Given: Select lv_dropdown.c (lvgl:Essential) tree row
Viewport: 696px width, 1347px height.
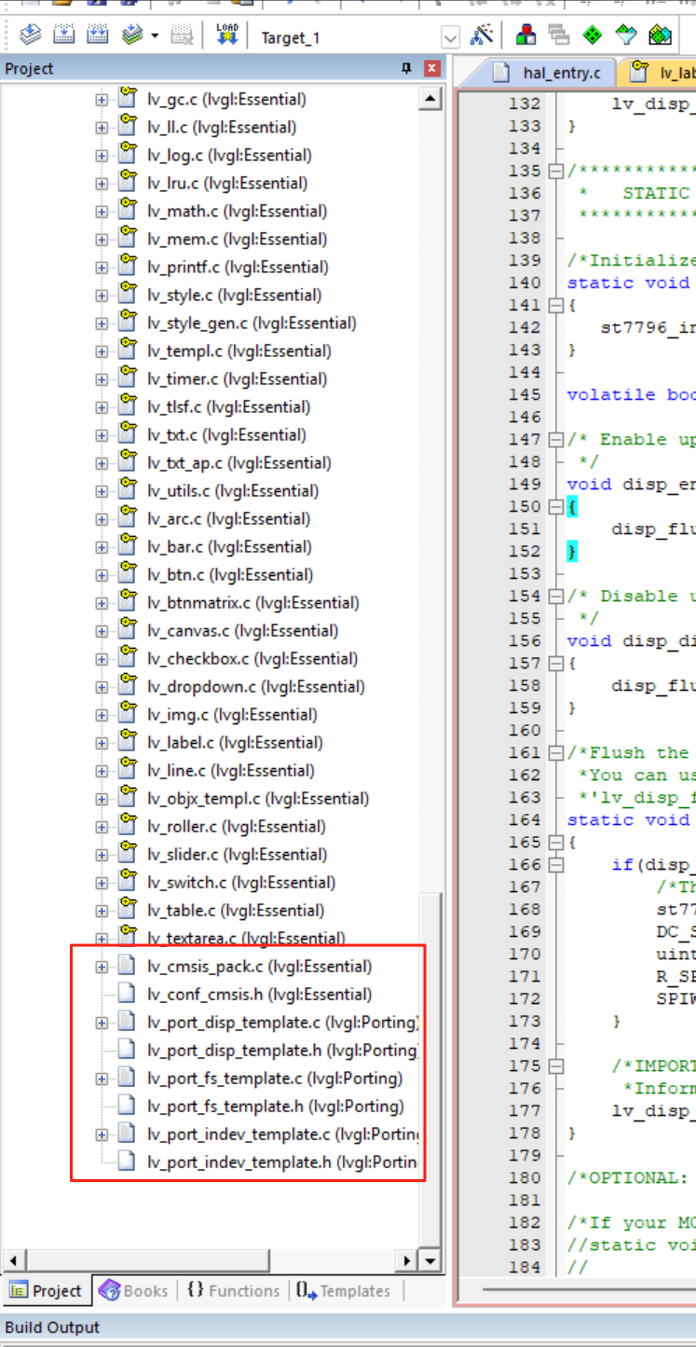Looking at the screenshot, I should click(256, 687).
